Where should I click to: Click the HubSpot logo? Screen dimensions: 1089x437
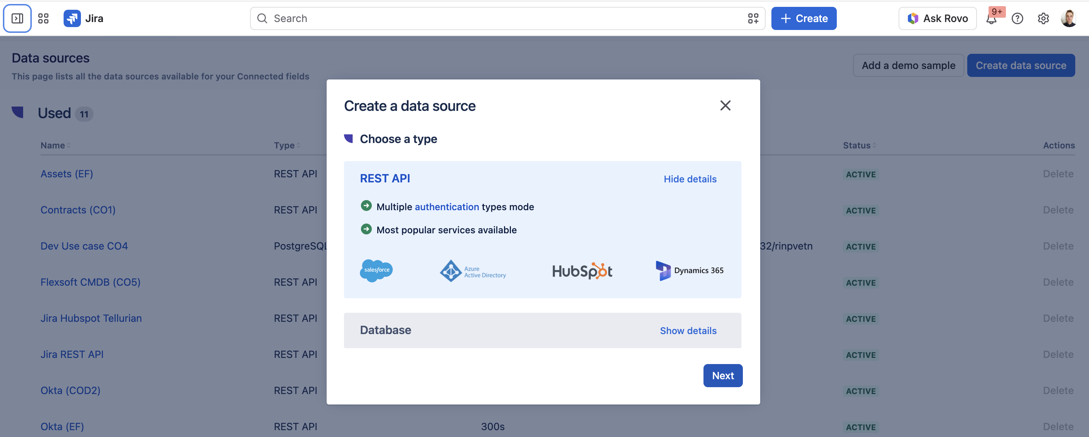(582, 271)
